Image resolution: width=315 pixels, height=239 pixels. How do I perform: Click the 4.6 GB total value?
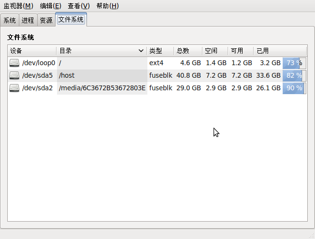pos(190,63)
